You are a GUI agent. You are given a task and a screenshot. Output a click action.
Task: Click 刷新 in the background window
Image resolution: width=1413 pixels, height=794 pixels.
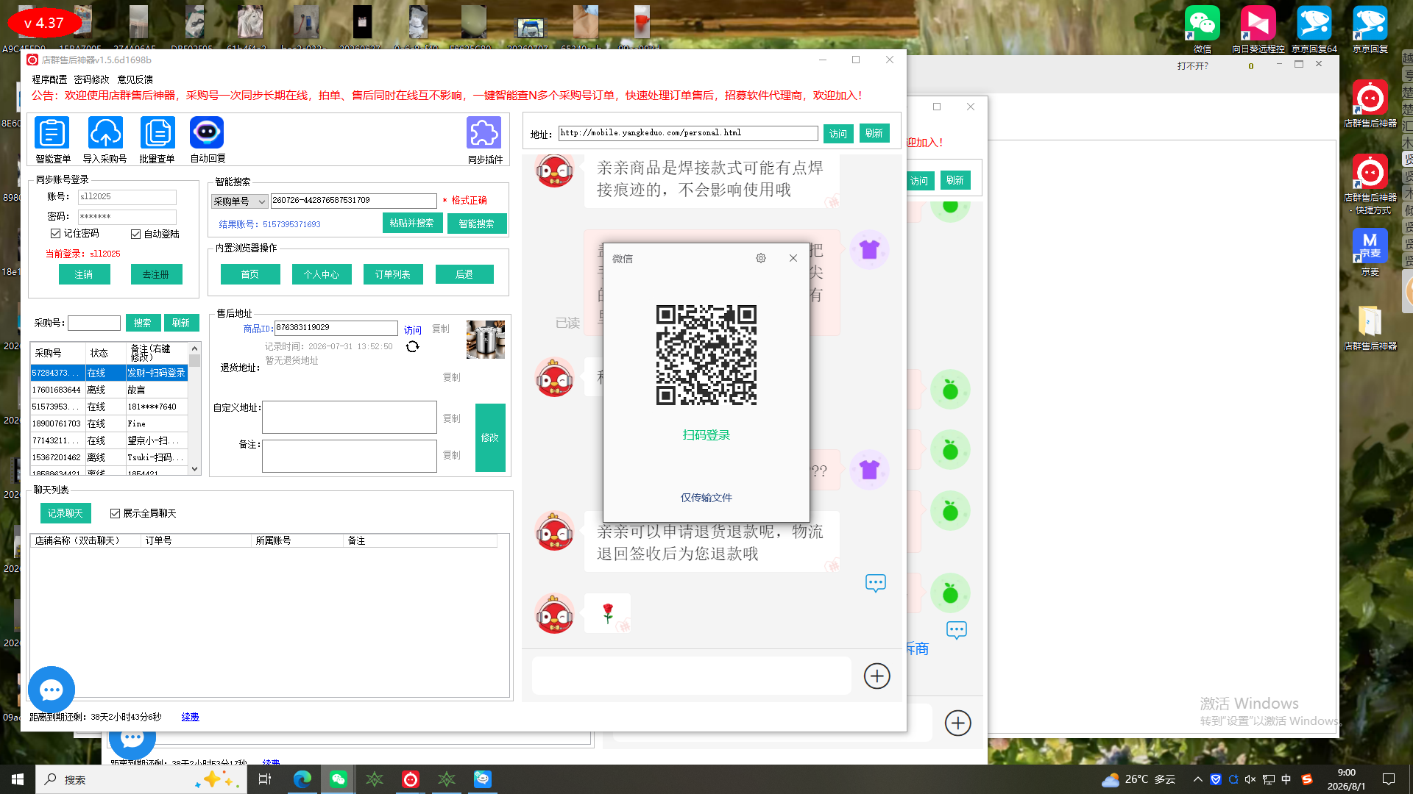click(x=955, y=180)
